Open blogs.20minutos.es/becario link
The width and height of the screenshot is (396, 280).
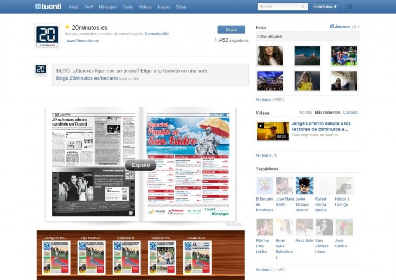(87, 78)
